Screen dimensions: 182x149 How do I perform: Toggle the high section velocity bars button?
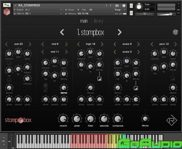coord(99,79)
